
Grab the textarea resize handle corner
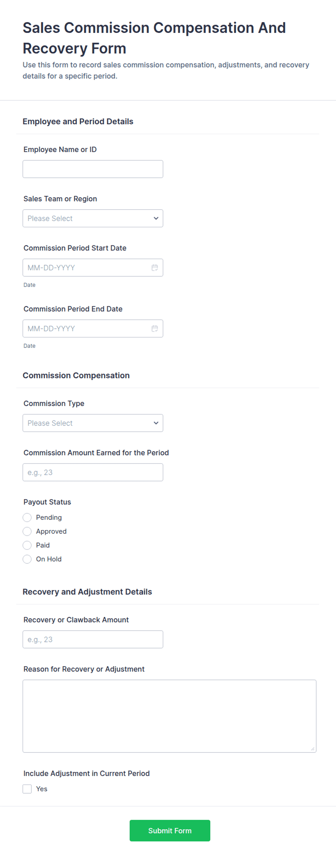point(313,749)
